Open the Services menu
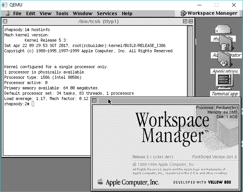 [x=107, y=13]
